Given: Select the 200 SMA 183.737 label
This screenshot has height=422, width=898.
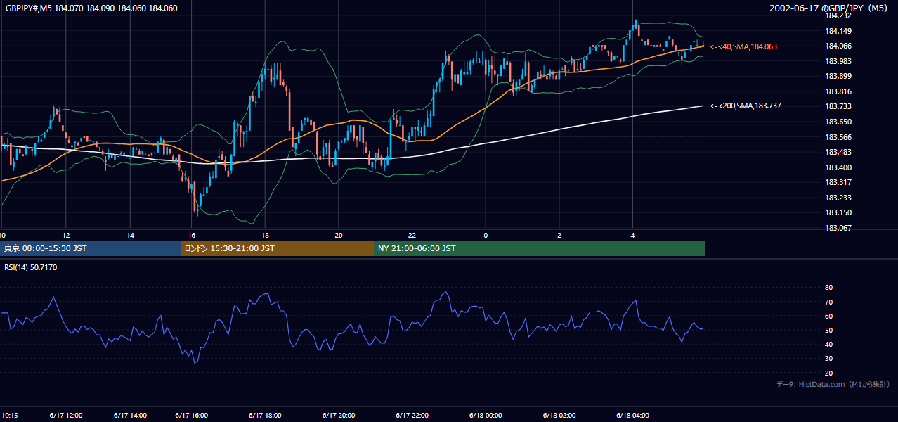Looking at the screenshot, I should coord(746,105).
